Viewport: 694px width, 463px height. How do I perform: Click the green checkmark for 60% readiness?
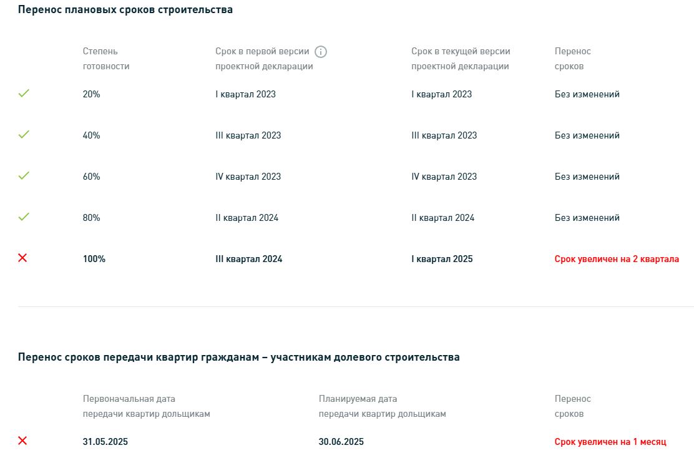point(24,175)
